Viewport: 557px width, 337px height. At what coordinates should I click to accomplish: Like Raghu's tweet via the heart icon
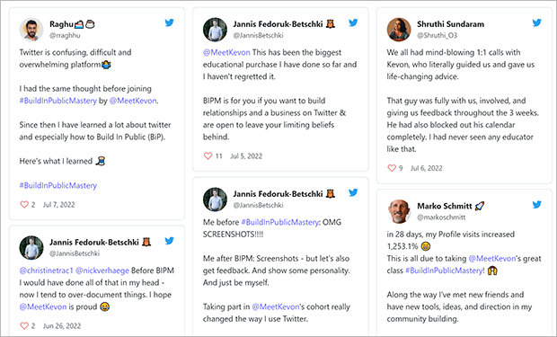coord(24,204)
